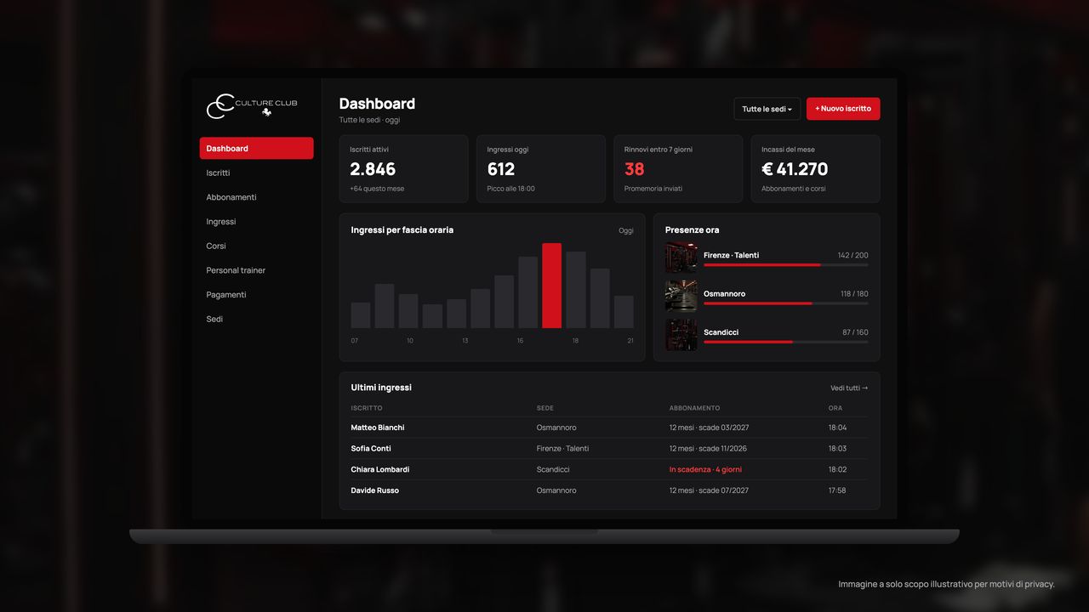Image resolution: width=1089 pixels, height=612 pixels.
Task: Click the '2.846' active members value
Action: click(373, 169)
